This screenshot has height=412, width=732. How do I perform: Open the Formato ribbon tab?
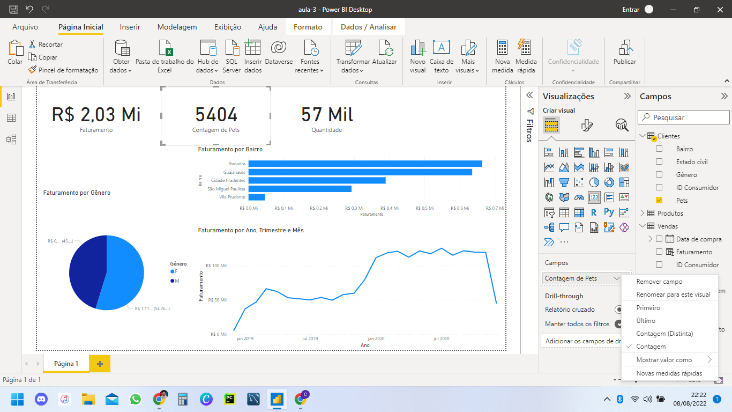(308, 27)
